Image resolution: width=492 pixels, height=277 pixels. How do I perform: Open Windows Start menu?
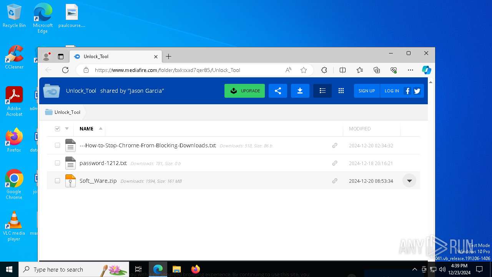click(x=9, y=269)
